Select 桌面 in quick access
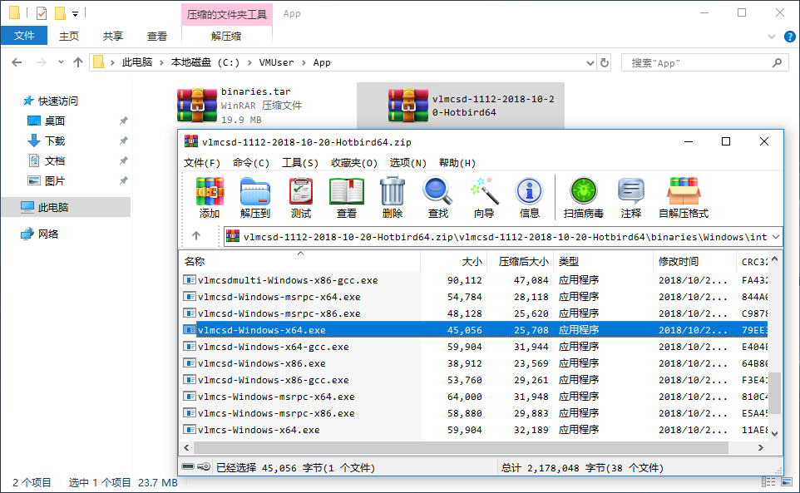 (x=55, y=121)
